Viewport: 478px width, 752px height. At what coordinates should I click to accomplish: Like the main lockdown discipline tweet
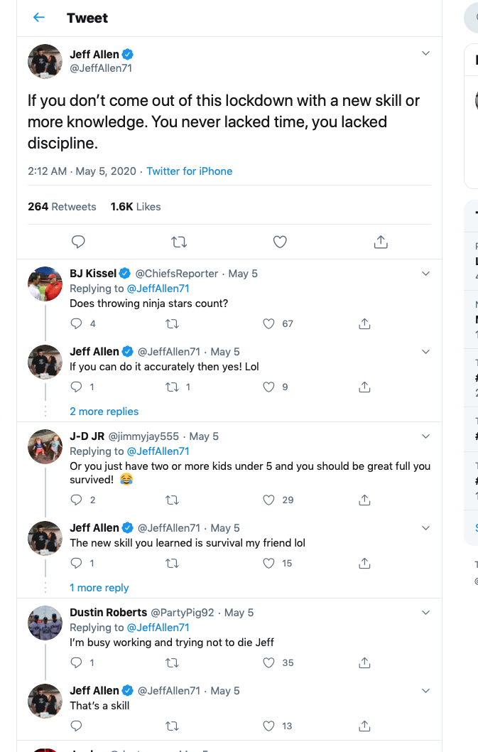[x=280, y=242]
